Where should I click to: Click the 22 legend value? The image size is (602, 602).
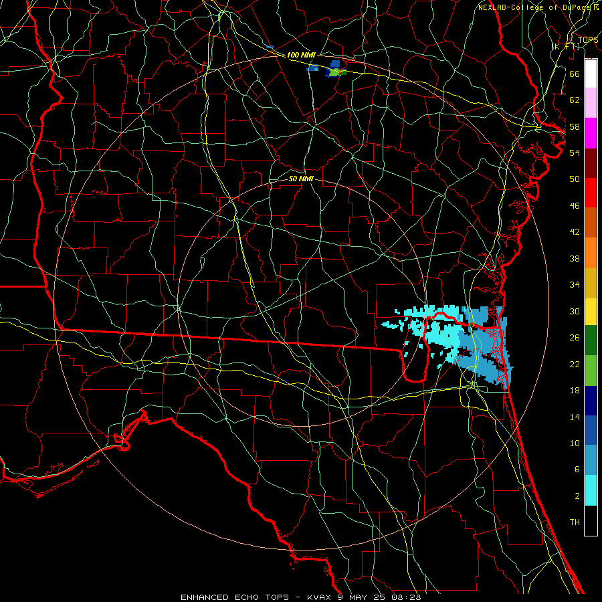[575, 364]
